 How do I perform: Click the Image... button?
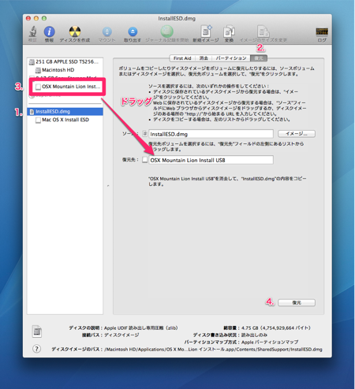click(297, 134)
